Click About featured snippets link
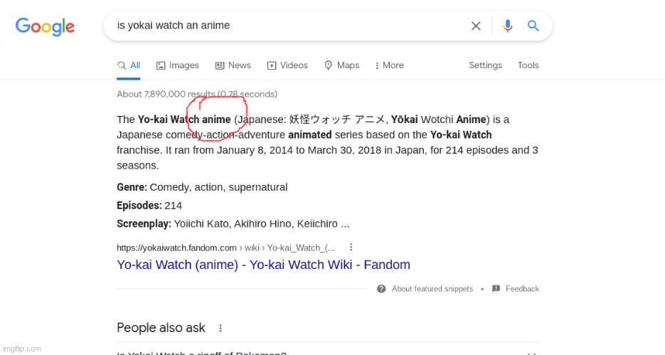Viewport: 665px width, 355px height. click(432, 289)
